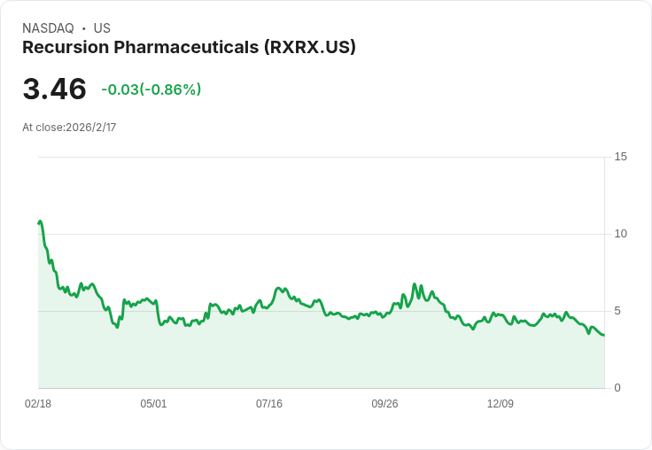The width and height of the screenshot is (652, 450).
Task: Select the 07/16 date on the x-axis
Action: 269,404
